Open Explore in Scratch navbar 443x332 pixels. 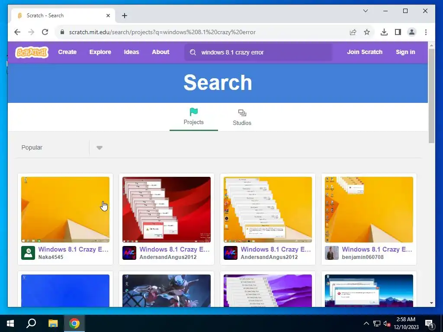(x=100, y=52)
